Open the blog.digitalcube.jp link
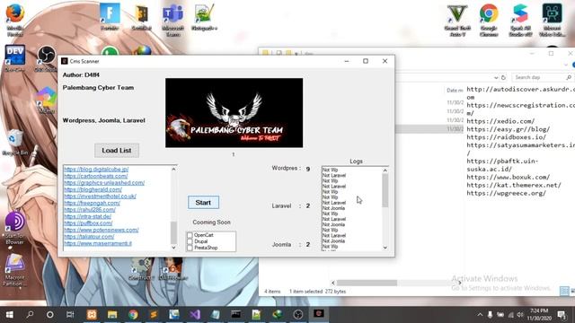The image size is (575, 323). point(96,170)
